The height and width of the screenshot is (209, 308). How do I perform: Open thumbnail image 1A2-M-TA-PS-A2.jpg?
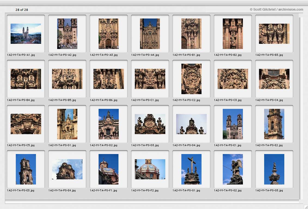point(67,33)
